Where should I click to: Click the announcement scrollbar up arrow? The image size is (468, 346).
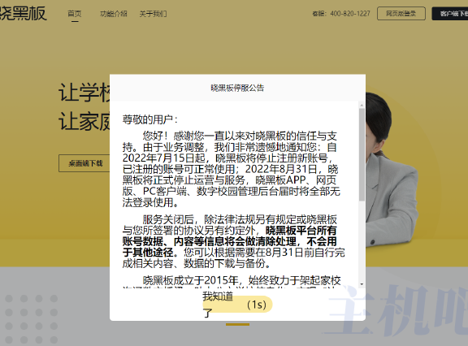362,106
